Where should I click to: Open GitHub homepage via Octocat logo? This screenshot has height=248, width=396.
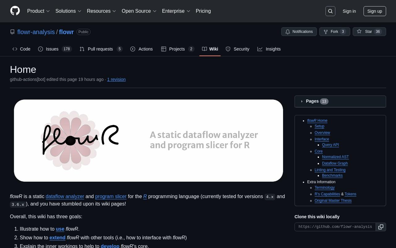(x=15, y=11)
